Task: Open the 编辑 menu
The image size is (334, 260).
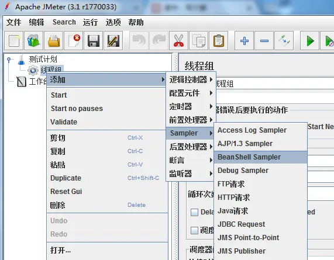Action: (x=36, y=22)
